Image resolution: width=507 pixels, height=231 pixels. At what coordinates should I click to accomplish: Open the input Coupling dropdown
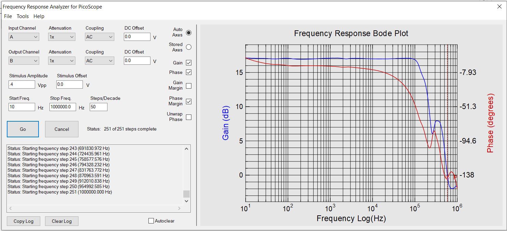point(99,37)
